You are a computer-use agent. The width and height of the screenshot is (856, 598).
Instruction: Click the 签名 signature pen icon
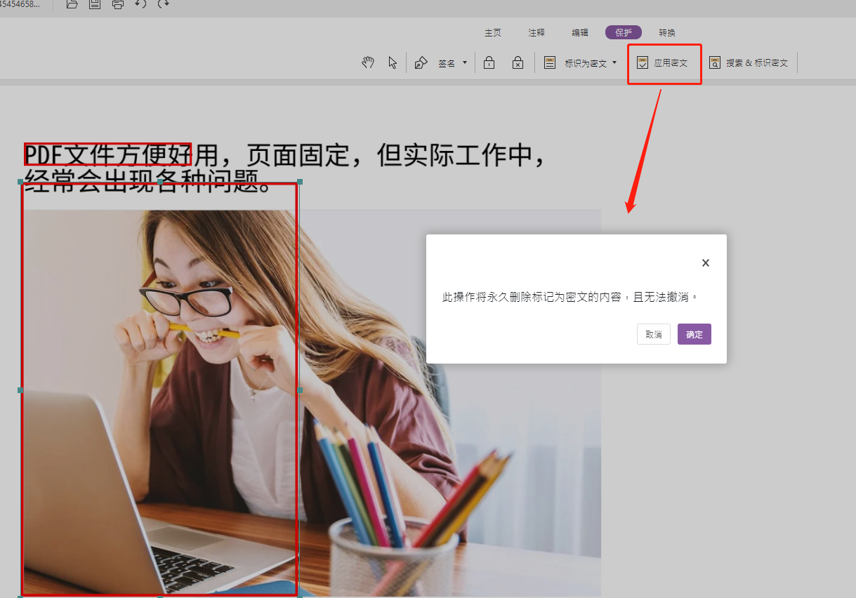pos(421,62)
